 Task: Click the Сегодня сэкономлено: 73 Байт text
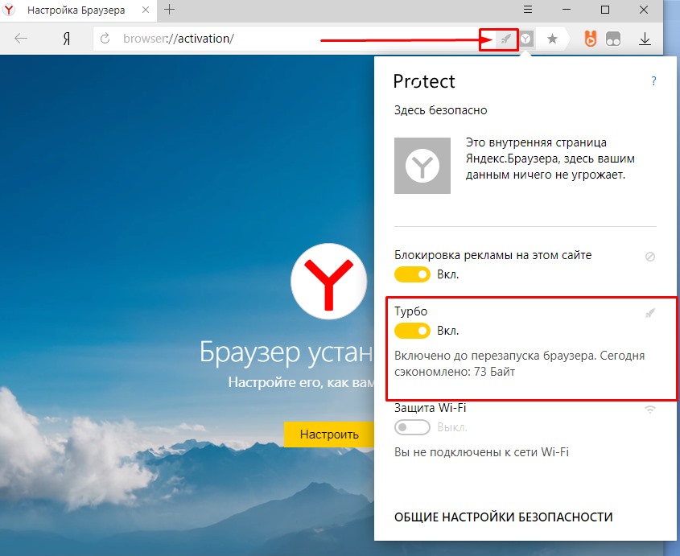[x=520, y=364]
